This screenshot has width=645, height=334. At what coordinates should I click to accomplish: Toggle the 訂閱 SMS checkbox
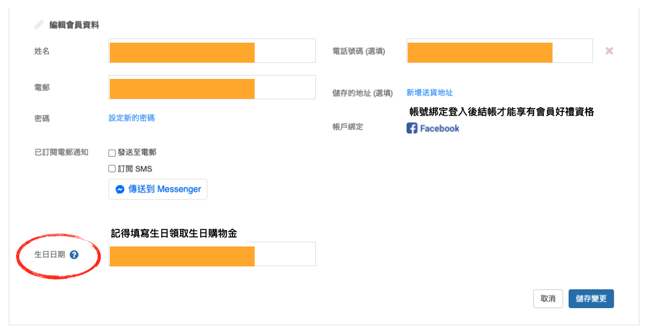click(x=112, y=169)
